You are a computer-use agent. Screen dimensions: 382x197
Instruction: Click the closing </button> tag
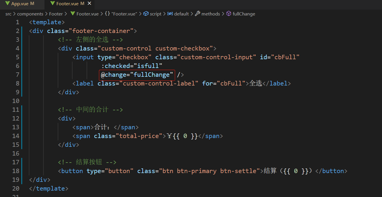click(x=331, y=171)
